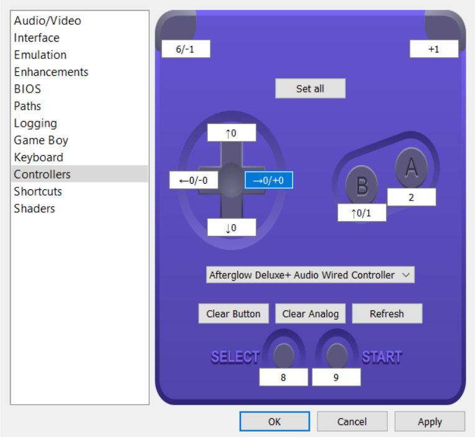Switch to the Shortcuts settings category
The image size is (475, 437).
[38, 191]
